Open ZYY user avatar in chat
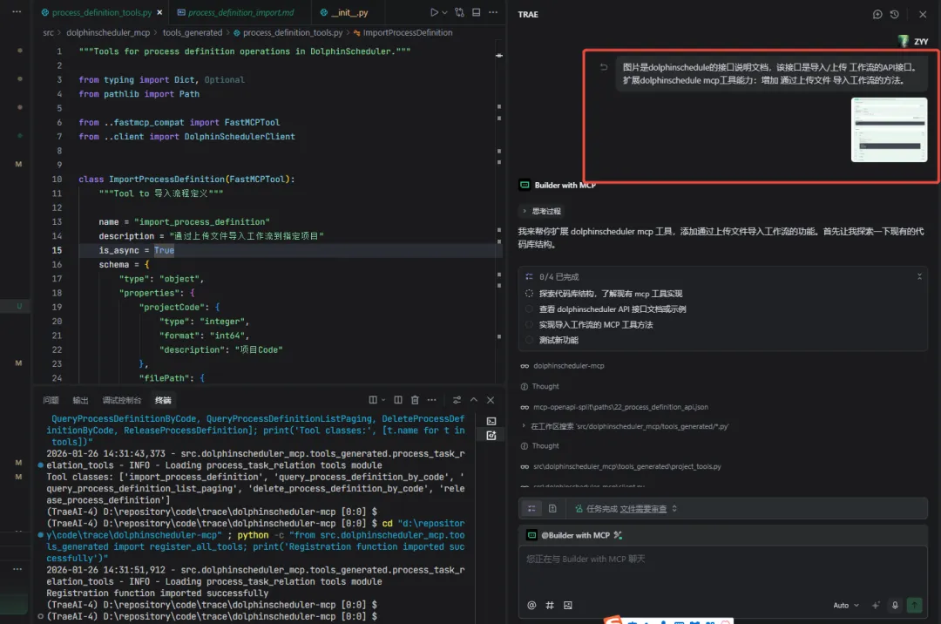This screenshot has height=624, width=941. pyautogui.click(x=904, y=41)
